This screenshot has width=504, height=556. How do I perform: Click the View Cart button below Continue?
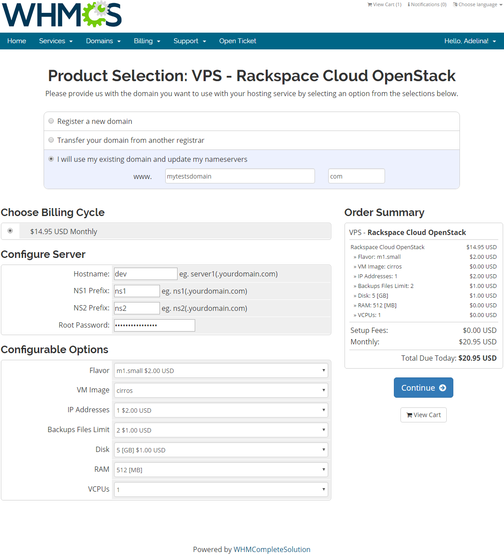pyautogui.click(x=423, y=415)
